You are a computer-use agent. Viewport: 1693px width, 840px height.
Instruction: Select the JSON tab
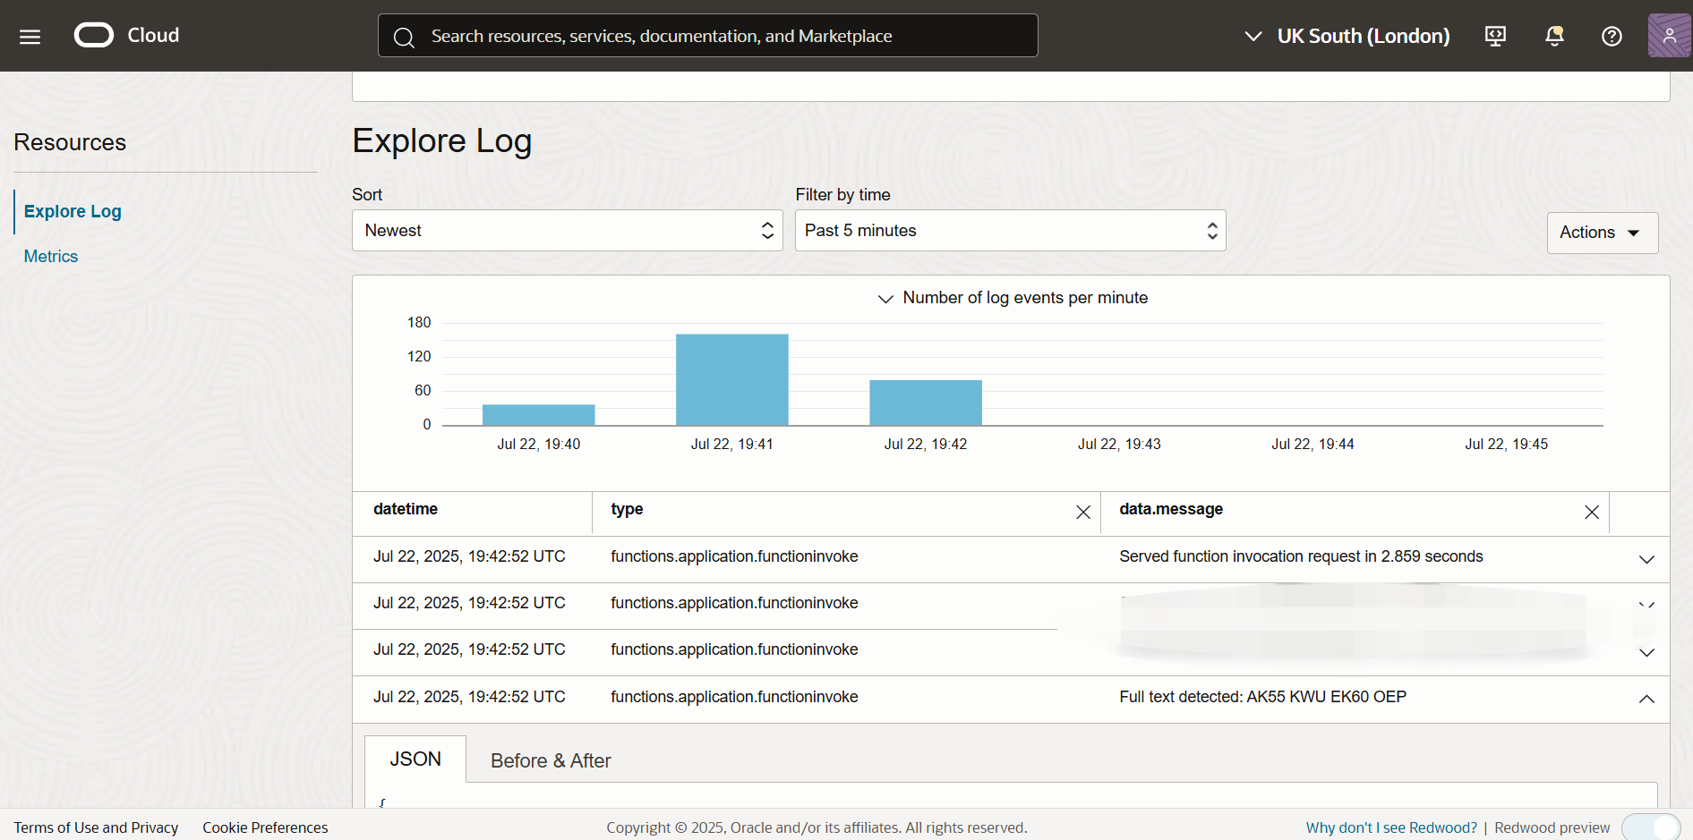415,759
